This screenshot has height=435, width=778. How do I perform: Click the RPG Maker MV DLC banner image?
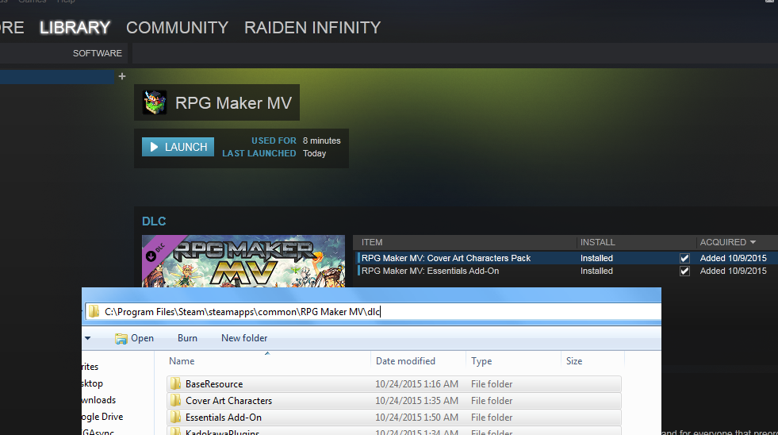click(243, 261)
